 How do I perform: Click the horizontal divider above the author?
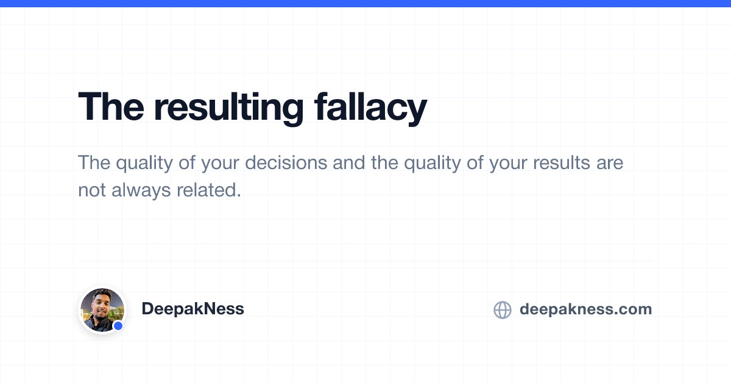365,261
